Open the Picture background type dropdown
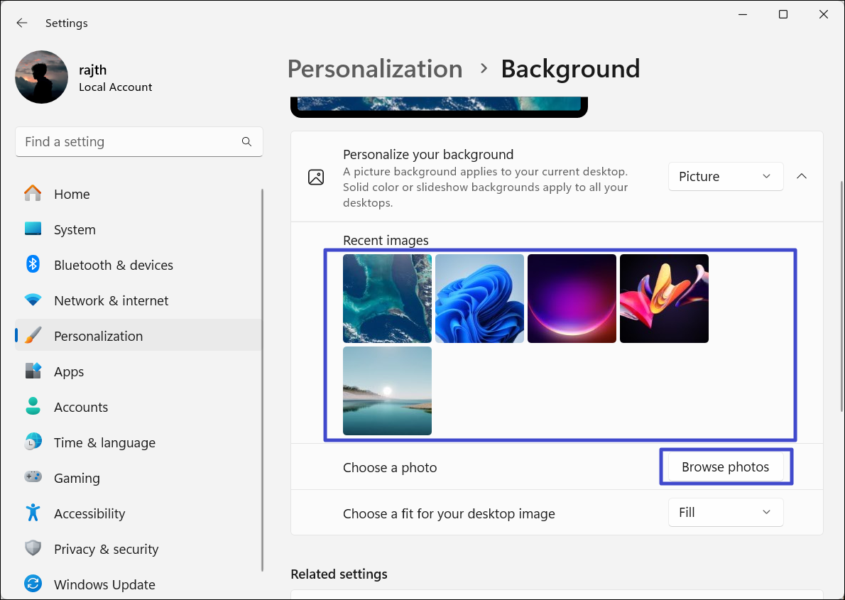This screenshot has height=600, width=845. 725,177
